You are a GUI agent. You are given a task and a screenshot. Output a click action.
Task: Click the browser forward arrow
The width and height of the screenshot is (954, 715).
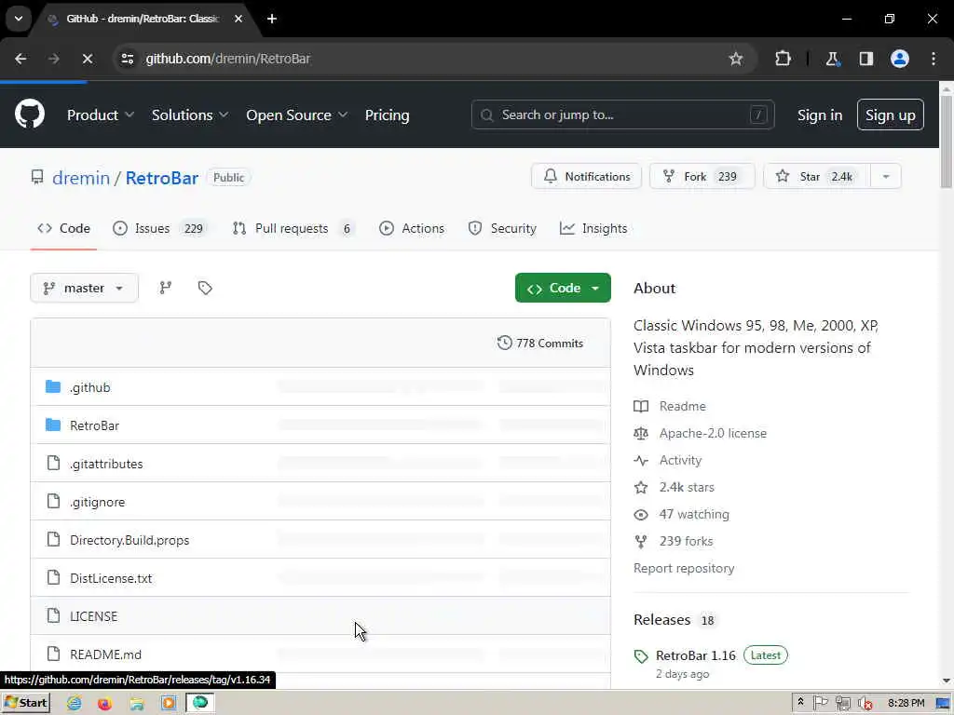[54, 59]
